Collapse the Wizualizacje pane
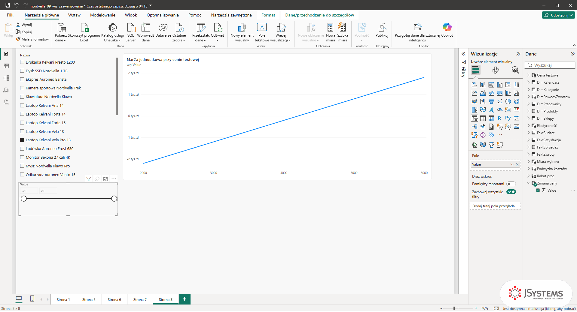The height and width of the screenshot is (312, 577). coord(518,54)
